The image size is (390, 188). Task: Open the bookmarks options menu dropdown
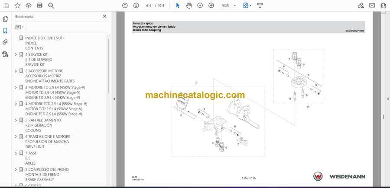[19, 27]
